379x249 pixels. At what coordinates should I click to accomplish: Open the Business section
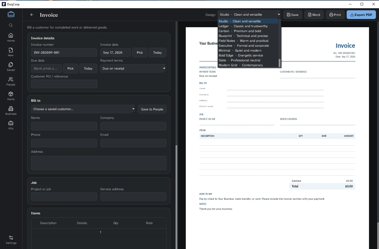[11, 111]
